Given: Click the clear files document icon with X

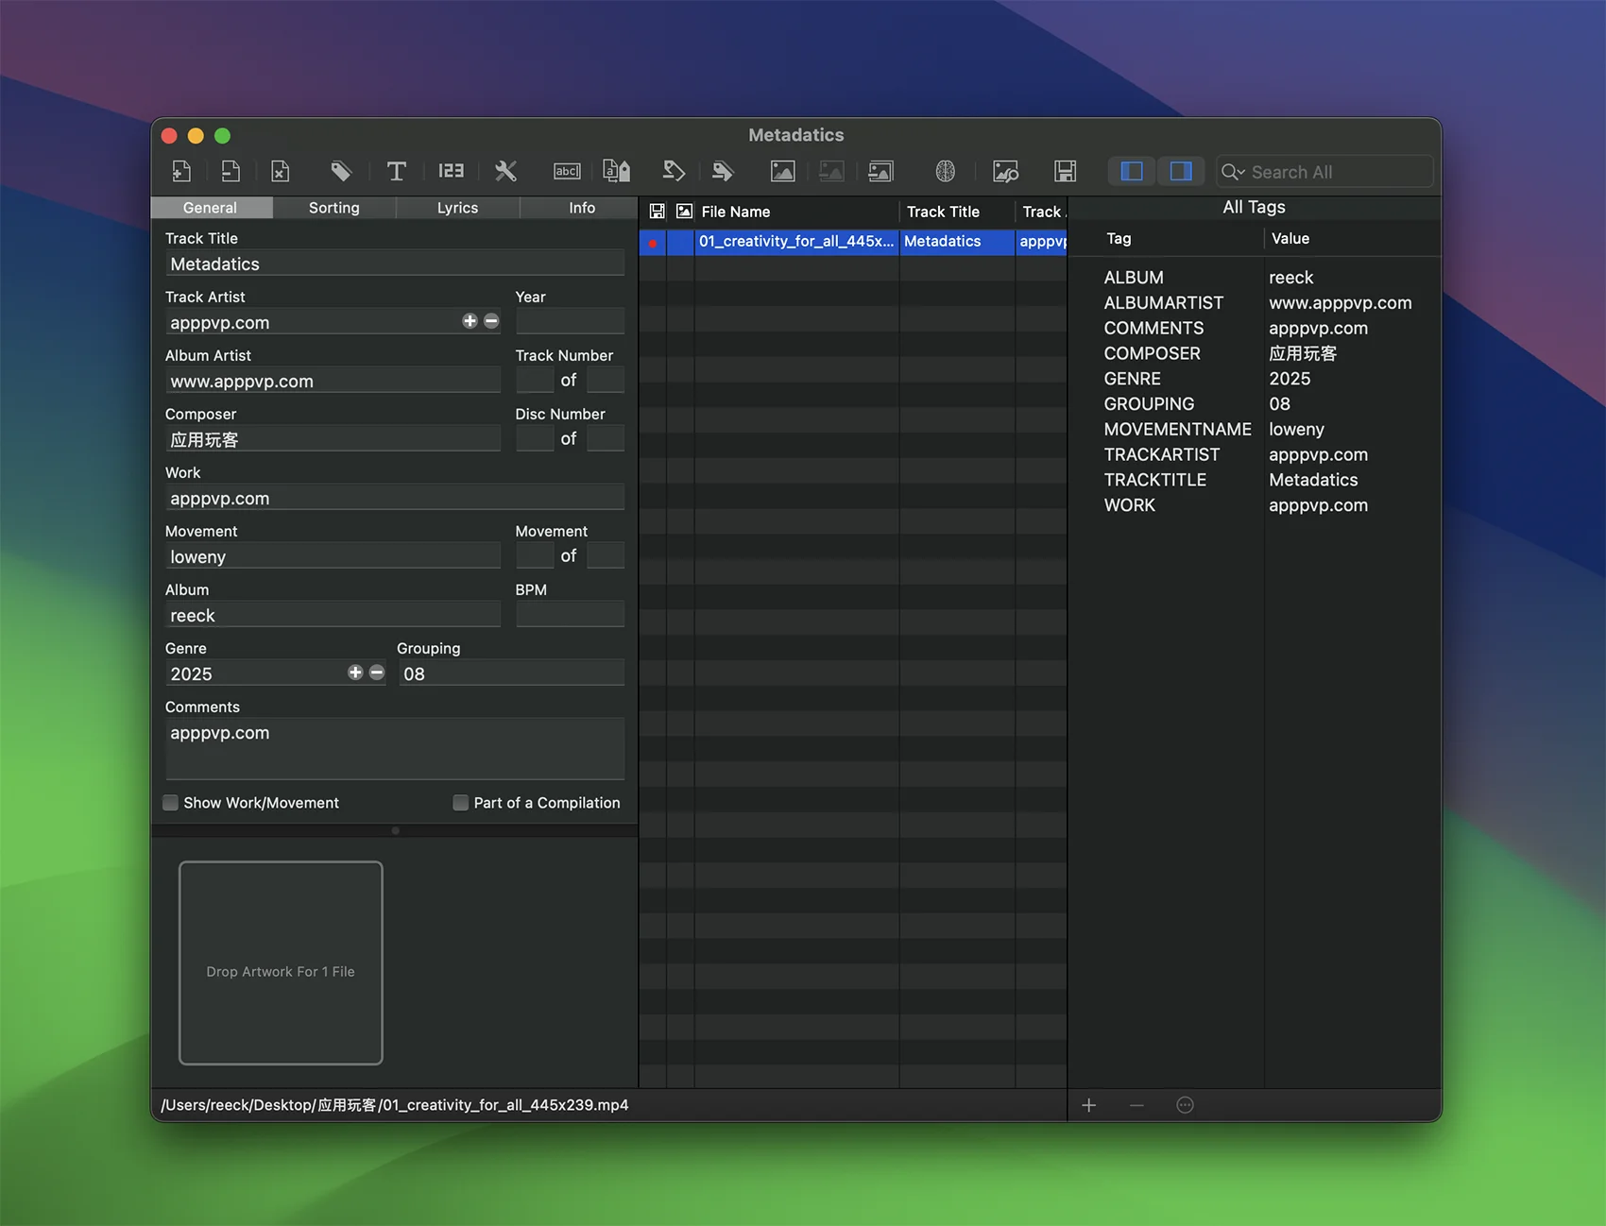Looking at the screenshot, I should click(x=281, y=171).
